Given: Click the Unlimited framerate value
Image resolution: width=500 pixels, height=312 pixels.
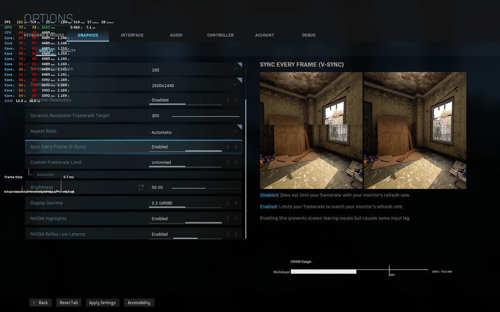Looking at the screenshot, I should (x=161, y=162).
